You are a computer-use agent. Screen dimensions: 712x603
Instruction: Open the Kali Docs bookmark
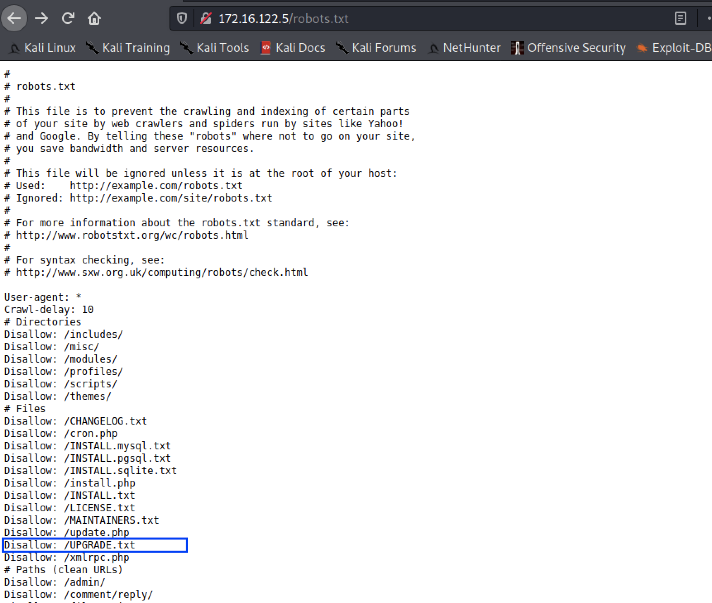(x=293, y=48)
